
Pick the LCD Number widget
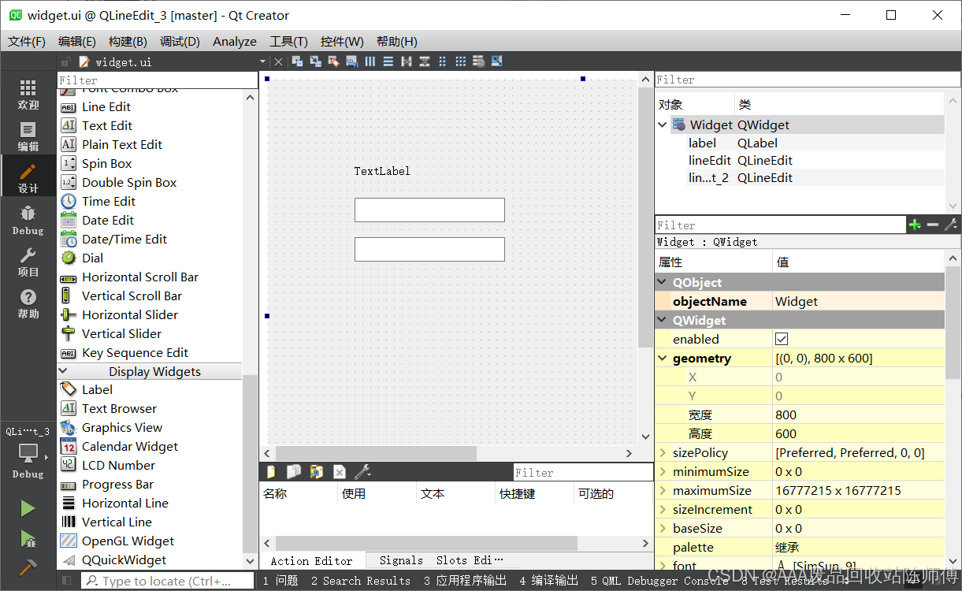point(118,465)
